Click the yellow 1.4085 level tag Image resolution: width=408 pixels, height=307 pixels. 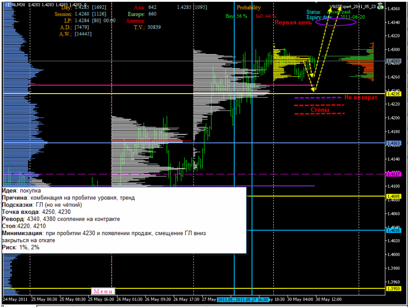click(394, 196)
